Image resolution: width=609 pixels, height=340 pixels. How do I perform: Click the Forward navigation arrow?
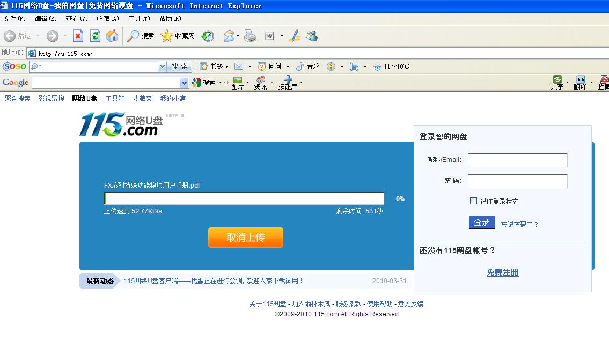pyautogui.click(x=53, y=36)
